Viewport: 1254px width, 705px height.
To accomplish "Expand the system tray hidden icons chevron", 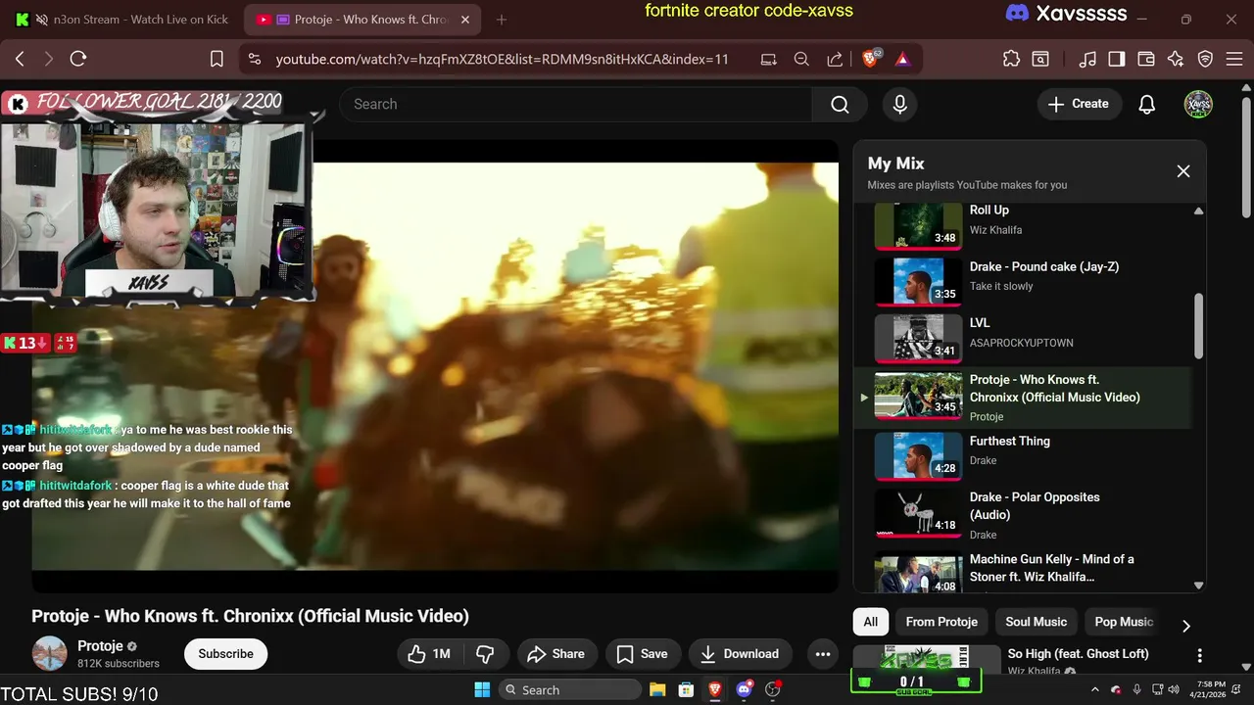I will coord(1094,689).
